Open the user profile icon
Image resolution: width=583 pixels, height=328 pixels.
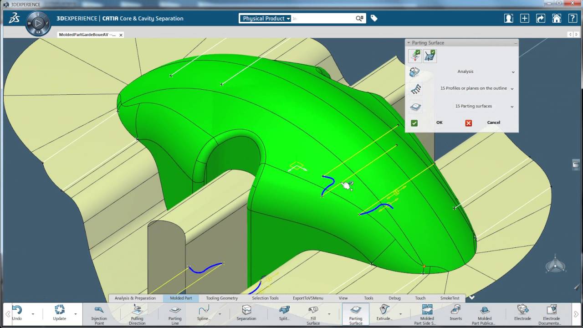click(x=509, y=19)
